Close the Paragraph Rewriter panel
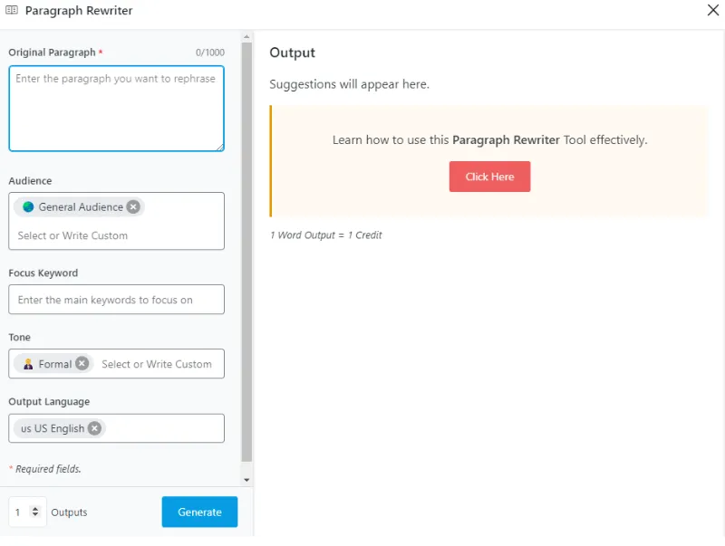Viewport: 725px width, 546px height. pos(712,11)
